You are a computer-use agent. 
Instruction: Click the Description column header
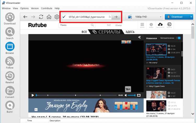(x=55, y=120)
